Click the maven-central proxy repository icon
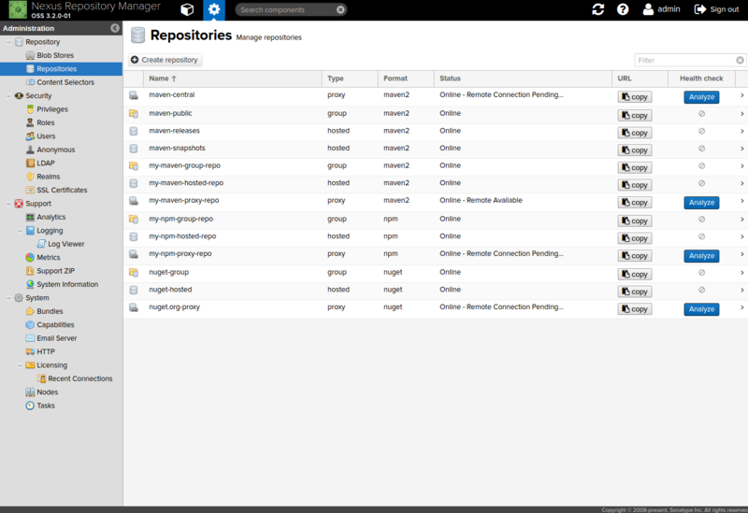Image resolution: width=748 pixels, height=513 pixels. (x=134, y=96)
